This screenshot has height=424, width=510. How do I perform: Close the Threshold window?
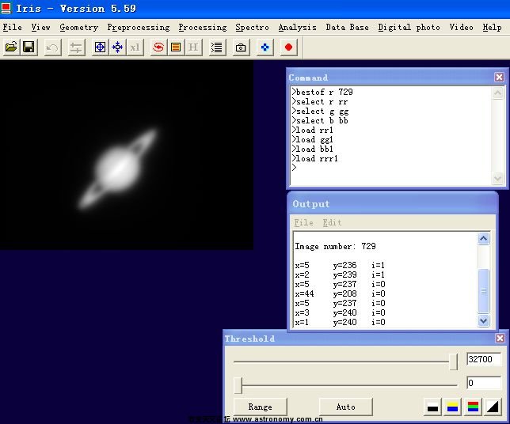[500, 339]
